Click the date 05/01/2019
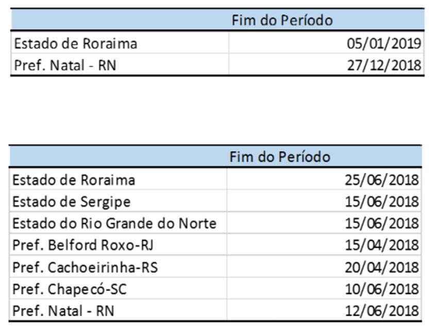The width and height of the screenshot is (433, 328). pyautogui.click(x=384, y=43)
